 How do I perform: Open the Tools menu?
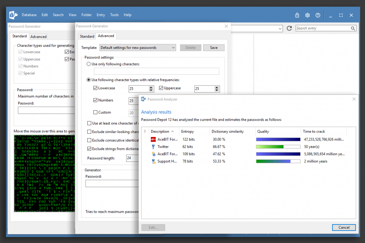114,15
